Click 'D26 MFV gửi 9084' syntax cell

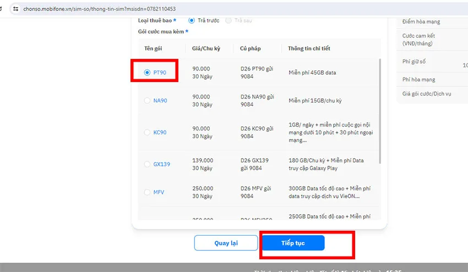(x=256, y=192)
